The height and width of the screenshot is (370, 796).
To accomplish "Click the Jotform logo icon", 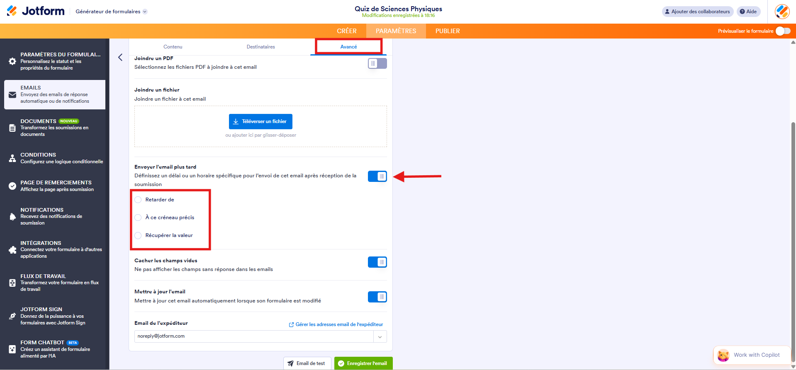I will 12,11.
